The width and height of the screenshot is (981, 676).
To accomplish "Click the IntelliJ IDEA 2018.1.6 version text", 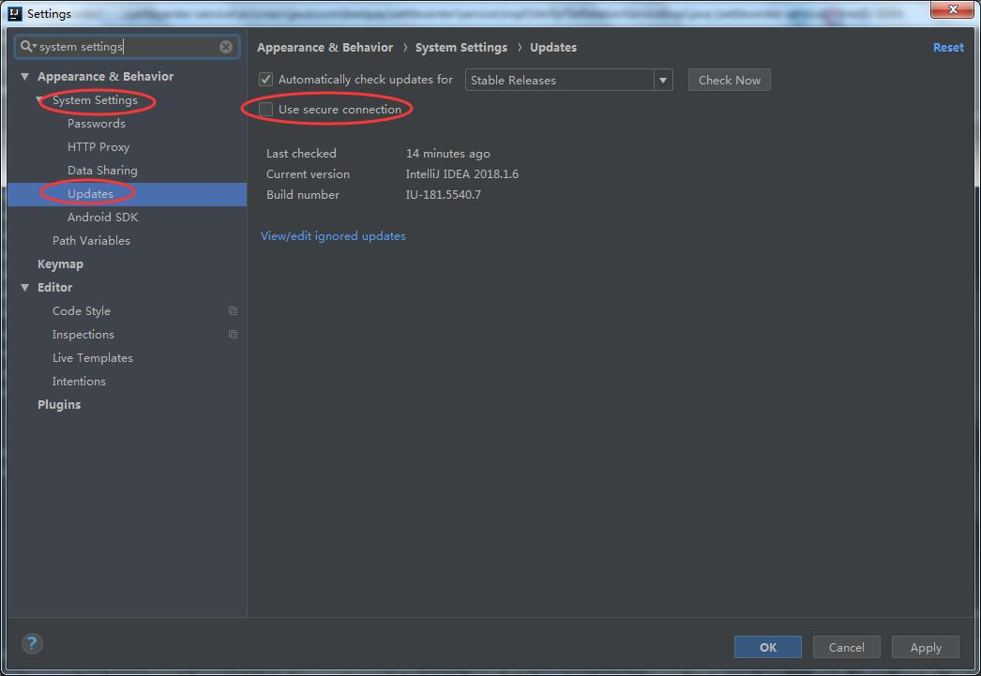I will point(461,173).
